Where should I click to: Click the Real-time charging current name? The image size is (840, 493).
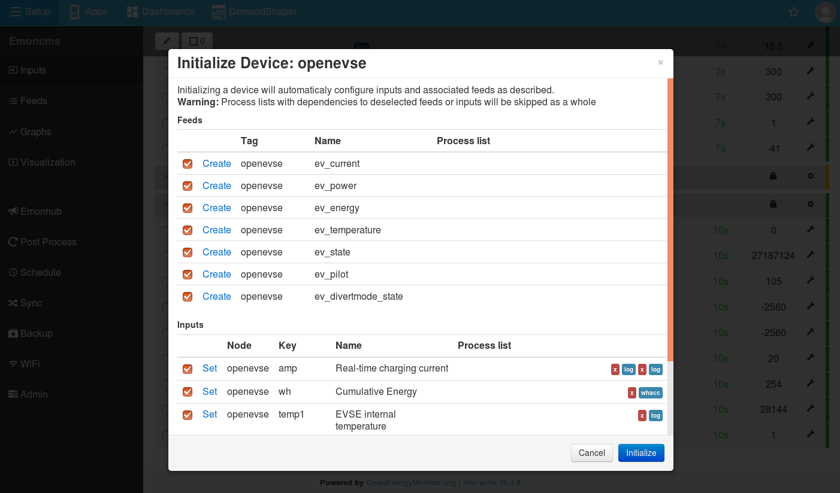tap(392, 368)
